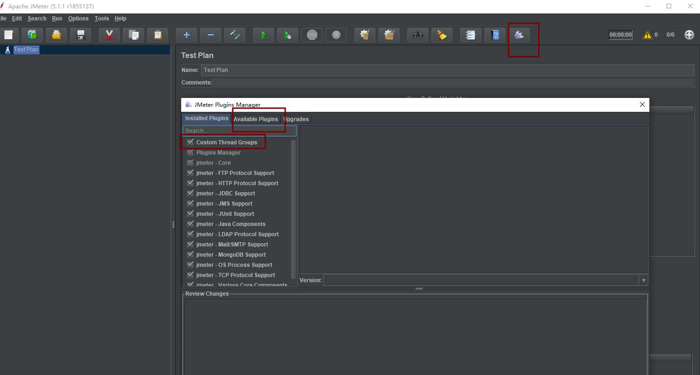Open the Edit menu
The height and width of the screenshot is (375, 700).
[x=17, y=19]
